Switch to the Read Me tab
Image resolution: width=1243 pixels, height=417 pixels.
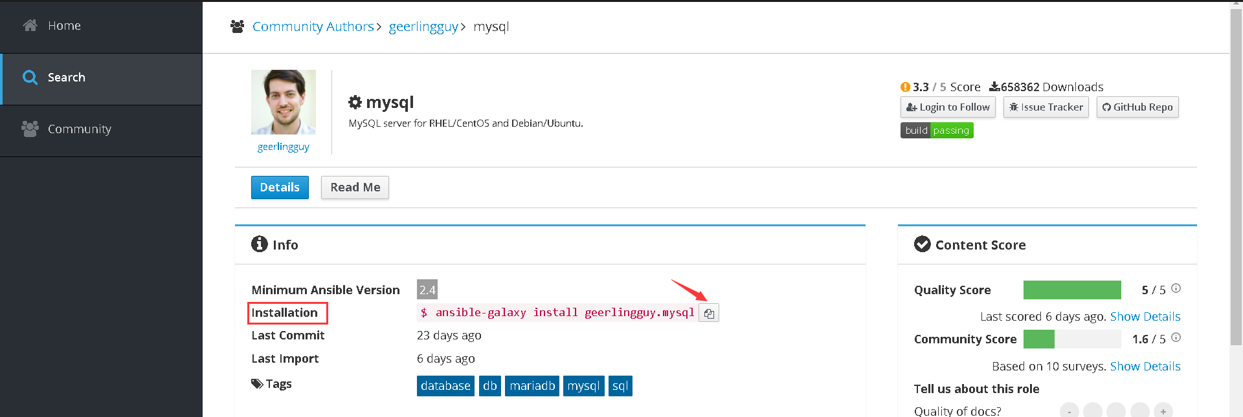click(355, 187)
